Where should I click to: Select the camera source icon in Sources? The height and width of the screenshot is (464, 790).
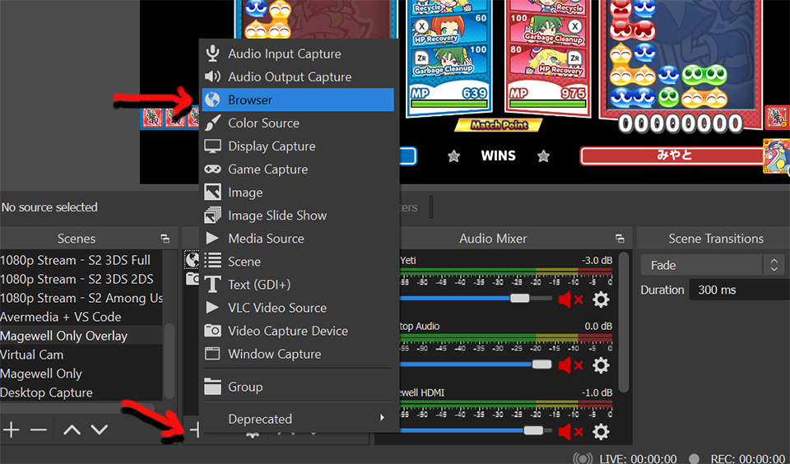[x=192, y=279]
